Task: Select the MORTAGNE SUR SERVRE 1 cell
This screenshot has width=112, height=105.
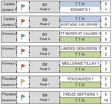Action: pyautogui.click(x=80, y=25)
